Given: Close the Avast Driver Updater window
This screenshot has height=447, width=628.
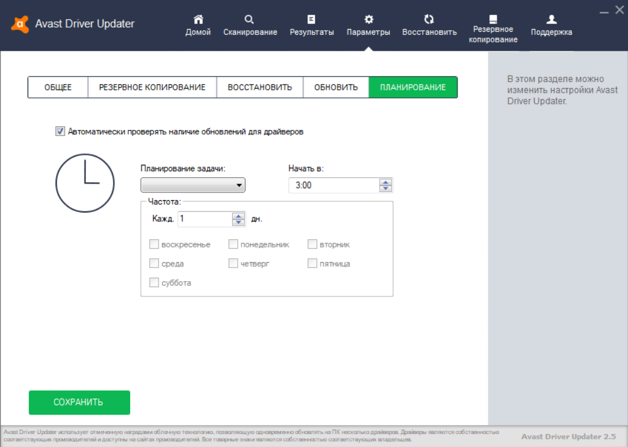Looking at the screenshot, I should pos(619,10).
